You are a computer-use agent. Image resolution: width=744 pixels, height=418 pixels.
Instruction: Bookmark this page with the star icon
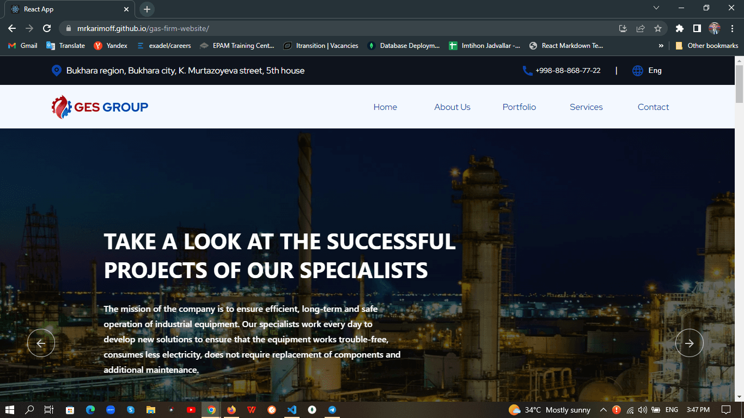(x=658, y=28)
